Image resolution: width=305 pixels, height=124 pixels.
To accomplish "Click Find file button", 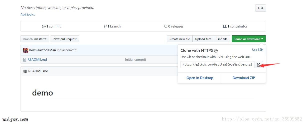I will (x=222, y=39).
